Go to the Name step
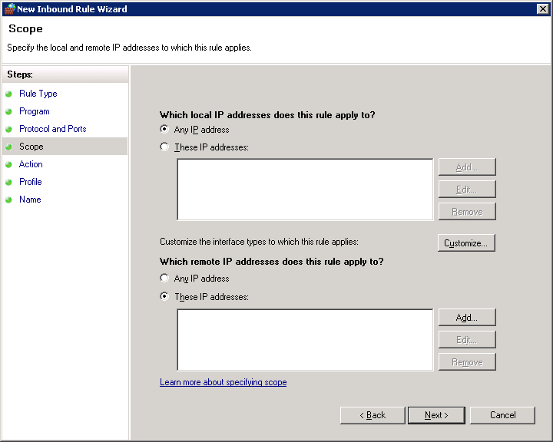 coord(30,200)
